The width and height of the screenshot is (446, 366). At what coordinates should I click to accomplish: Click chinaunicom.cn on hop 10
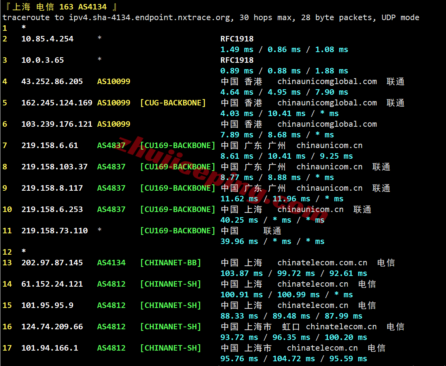point(311,210)
